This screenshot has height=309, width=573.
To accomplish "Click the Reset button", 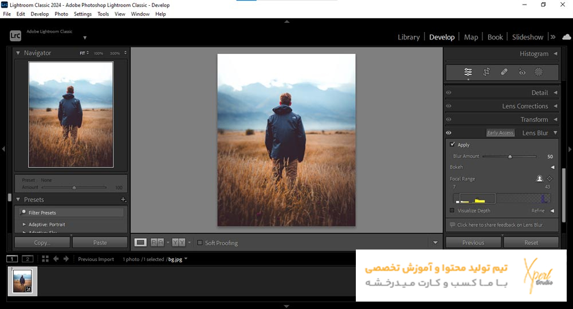I will 531,242.
